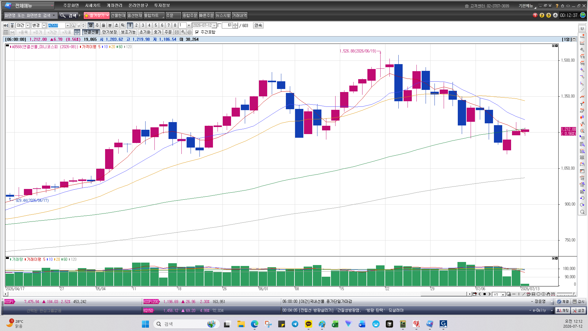Step replay forward with right chevron
This screenshot has width=588, height=331.
point(489,294)
